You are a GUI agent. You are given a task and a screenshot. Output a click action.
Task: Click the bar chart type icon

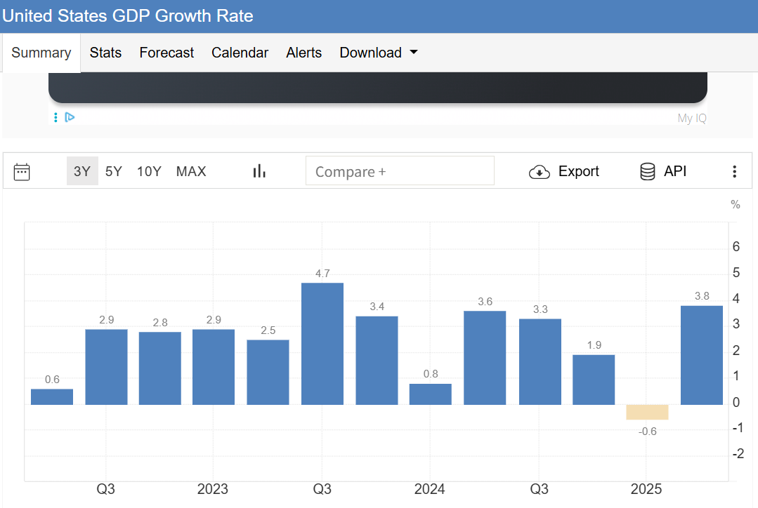pyautogui.click(x=259, y=171)
